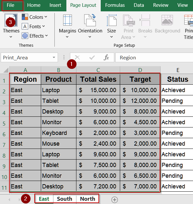Screen dimensions: 193x204
Task: Switch to the North sheet tab
Action: pyautogui.click(x=87, y=199)
